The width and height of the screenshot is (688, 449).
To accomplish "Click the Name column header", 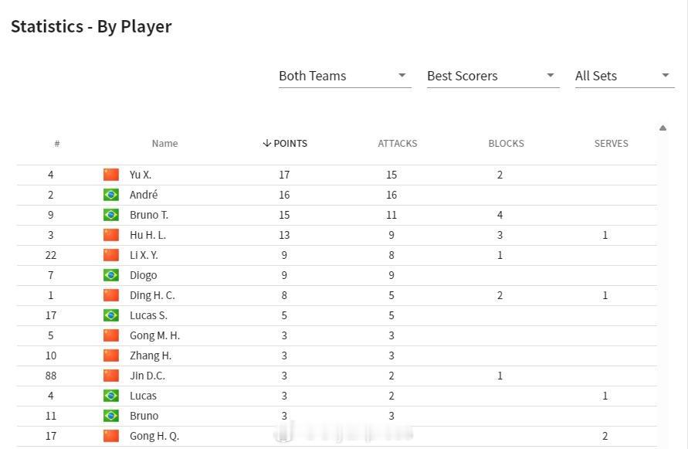I will coord(164,143).
